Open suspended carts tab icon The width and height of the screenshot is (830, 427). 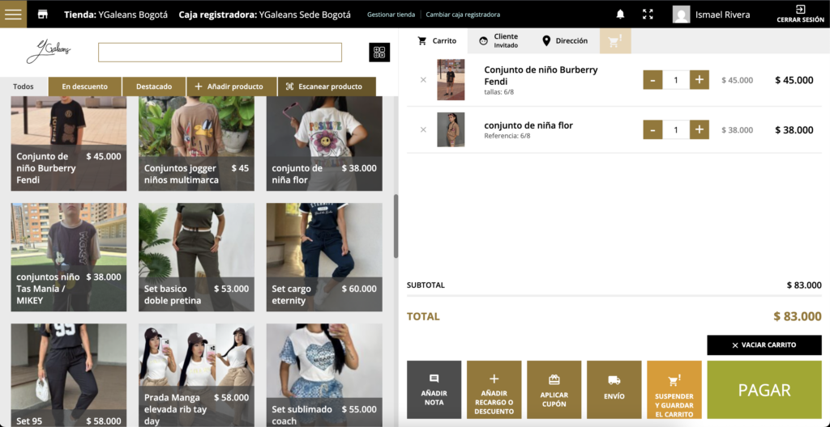tap(615, 40)
